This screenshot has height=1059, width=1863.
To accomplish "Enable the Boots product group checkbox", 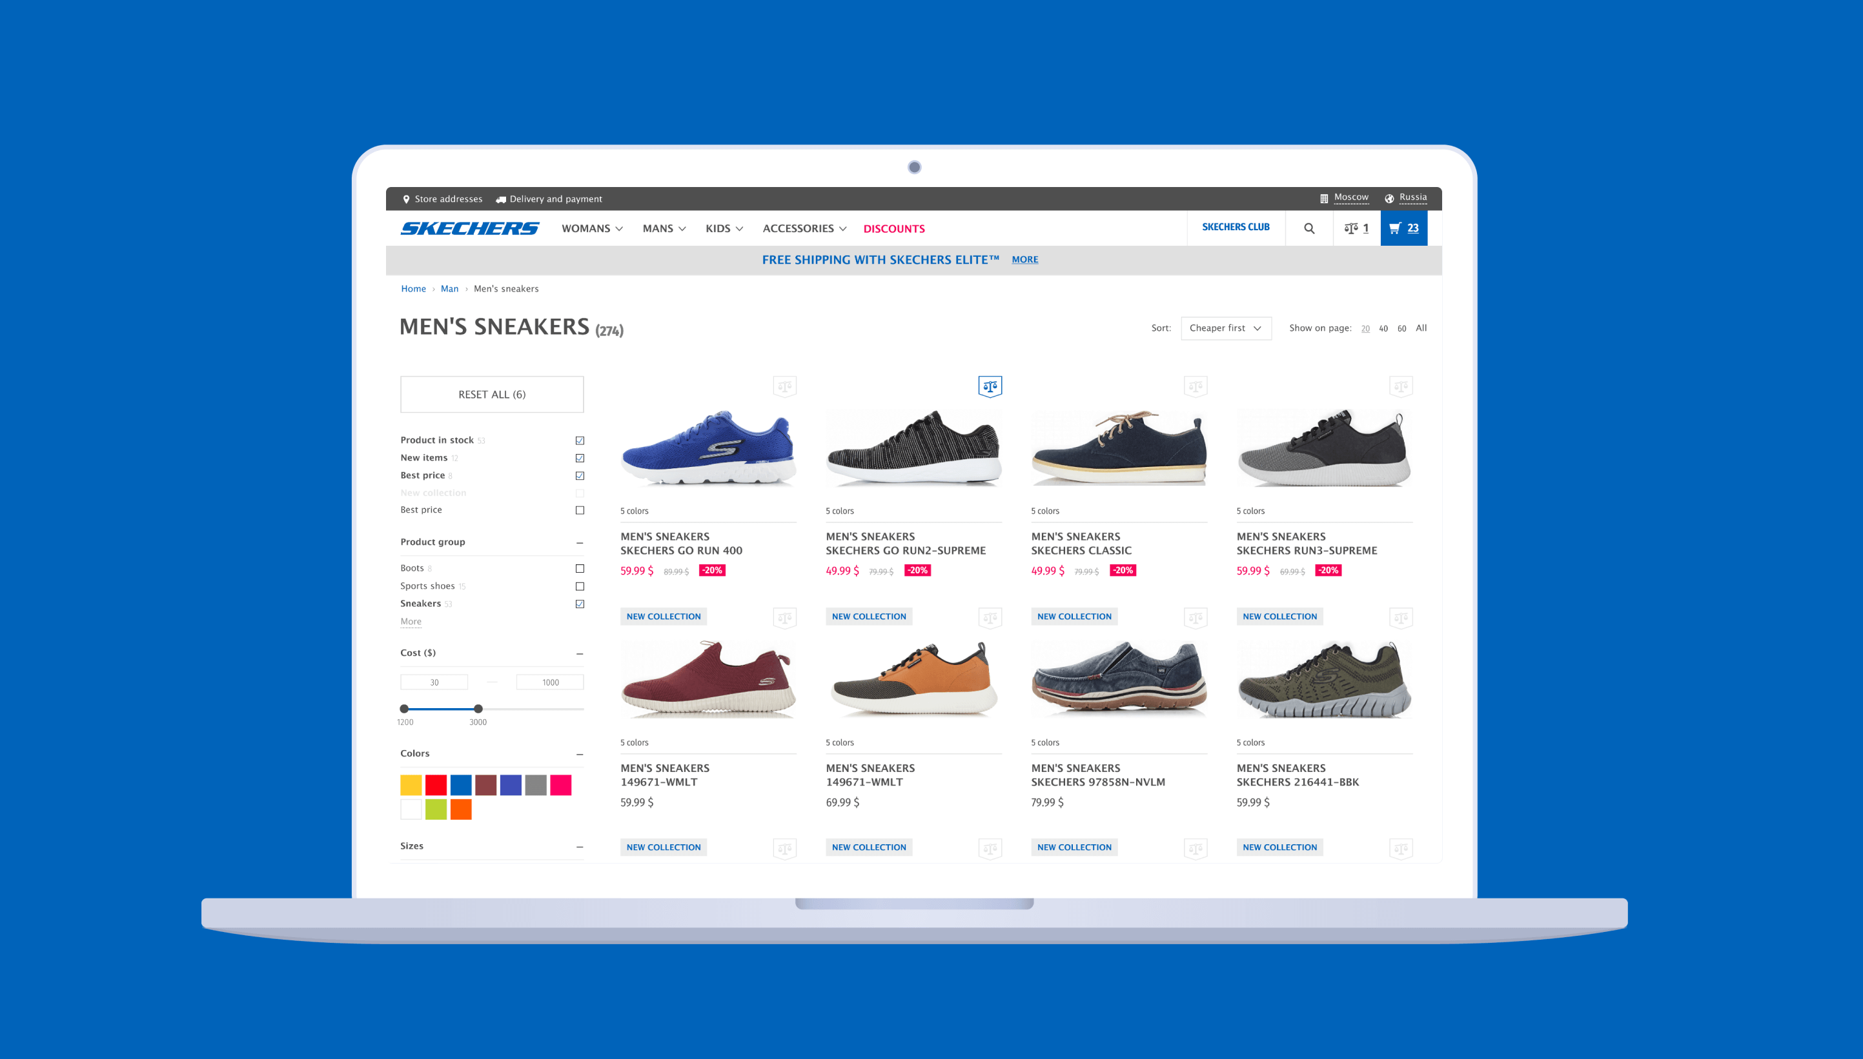I will click(580, 569).
